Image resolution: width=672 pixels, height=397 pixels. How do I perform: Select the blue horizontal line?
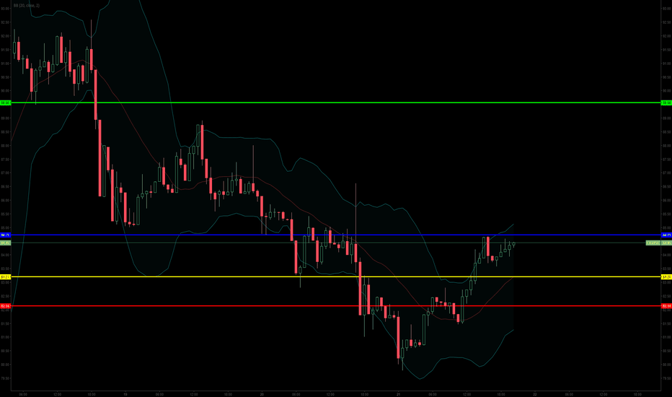tap(336, 235)
